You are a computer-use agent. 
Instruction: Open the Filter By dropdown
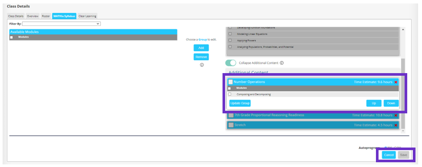point(61,24)
